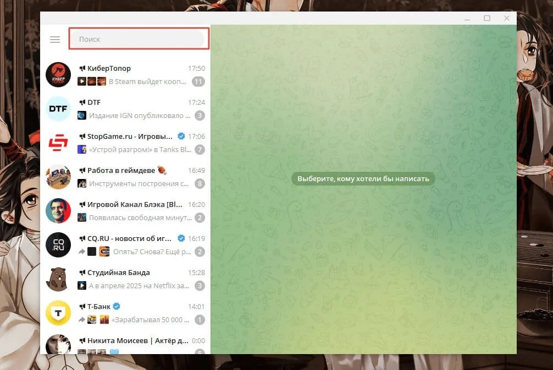Screen dimensions: 553x370
Task: Click the Т-Банк unread badge 1
Action: [200, 319]
